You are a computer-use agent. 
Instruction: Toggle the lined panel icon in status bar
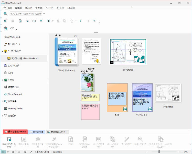[19, 152]
